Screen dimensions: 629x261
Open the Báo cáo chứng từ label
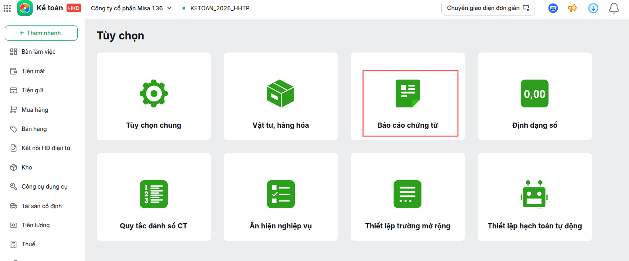[x=408, y=125]
